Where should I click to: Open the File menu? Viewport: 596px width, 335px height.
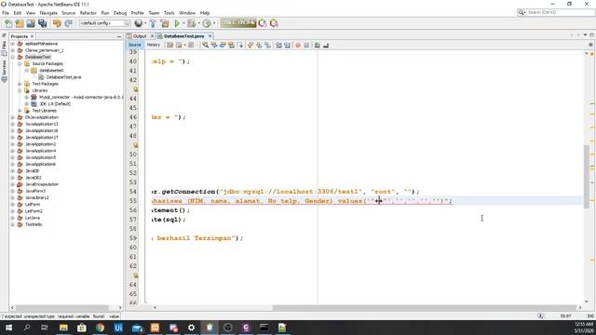coord(6,13)
